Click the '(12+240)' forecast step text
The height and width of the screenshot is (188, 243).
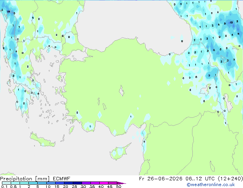click(230, 179)
